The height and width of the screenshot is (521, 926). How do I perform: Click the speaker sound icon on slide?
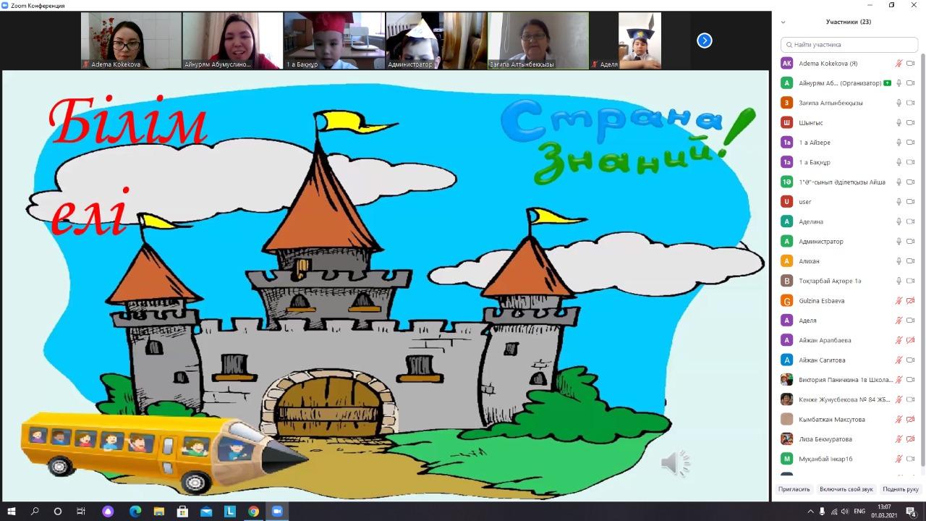(x=675, y=464)
